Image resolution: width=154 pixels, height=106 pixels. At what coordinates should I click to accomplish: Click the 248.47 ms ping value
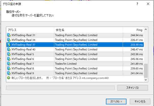pyautogui.click(x=137, y=49)
